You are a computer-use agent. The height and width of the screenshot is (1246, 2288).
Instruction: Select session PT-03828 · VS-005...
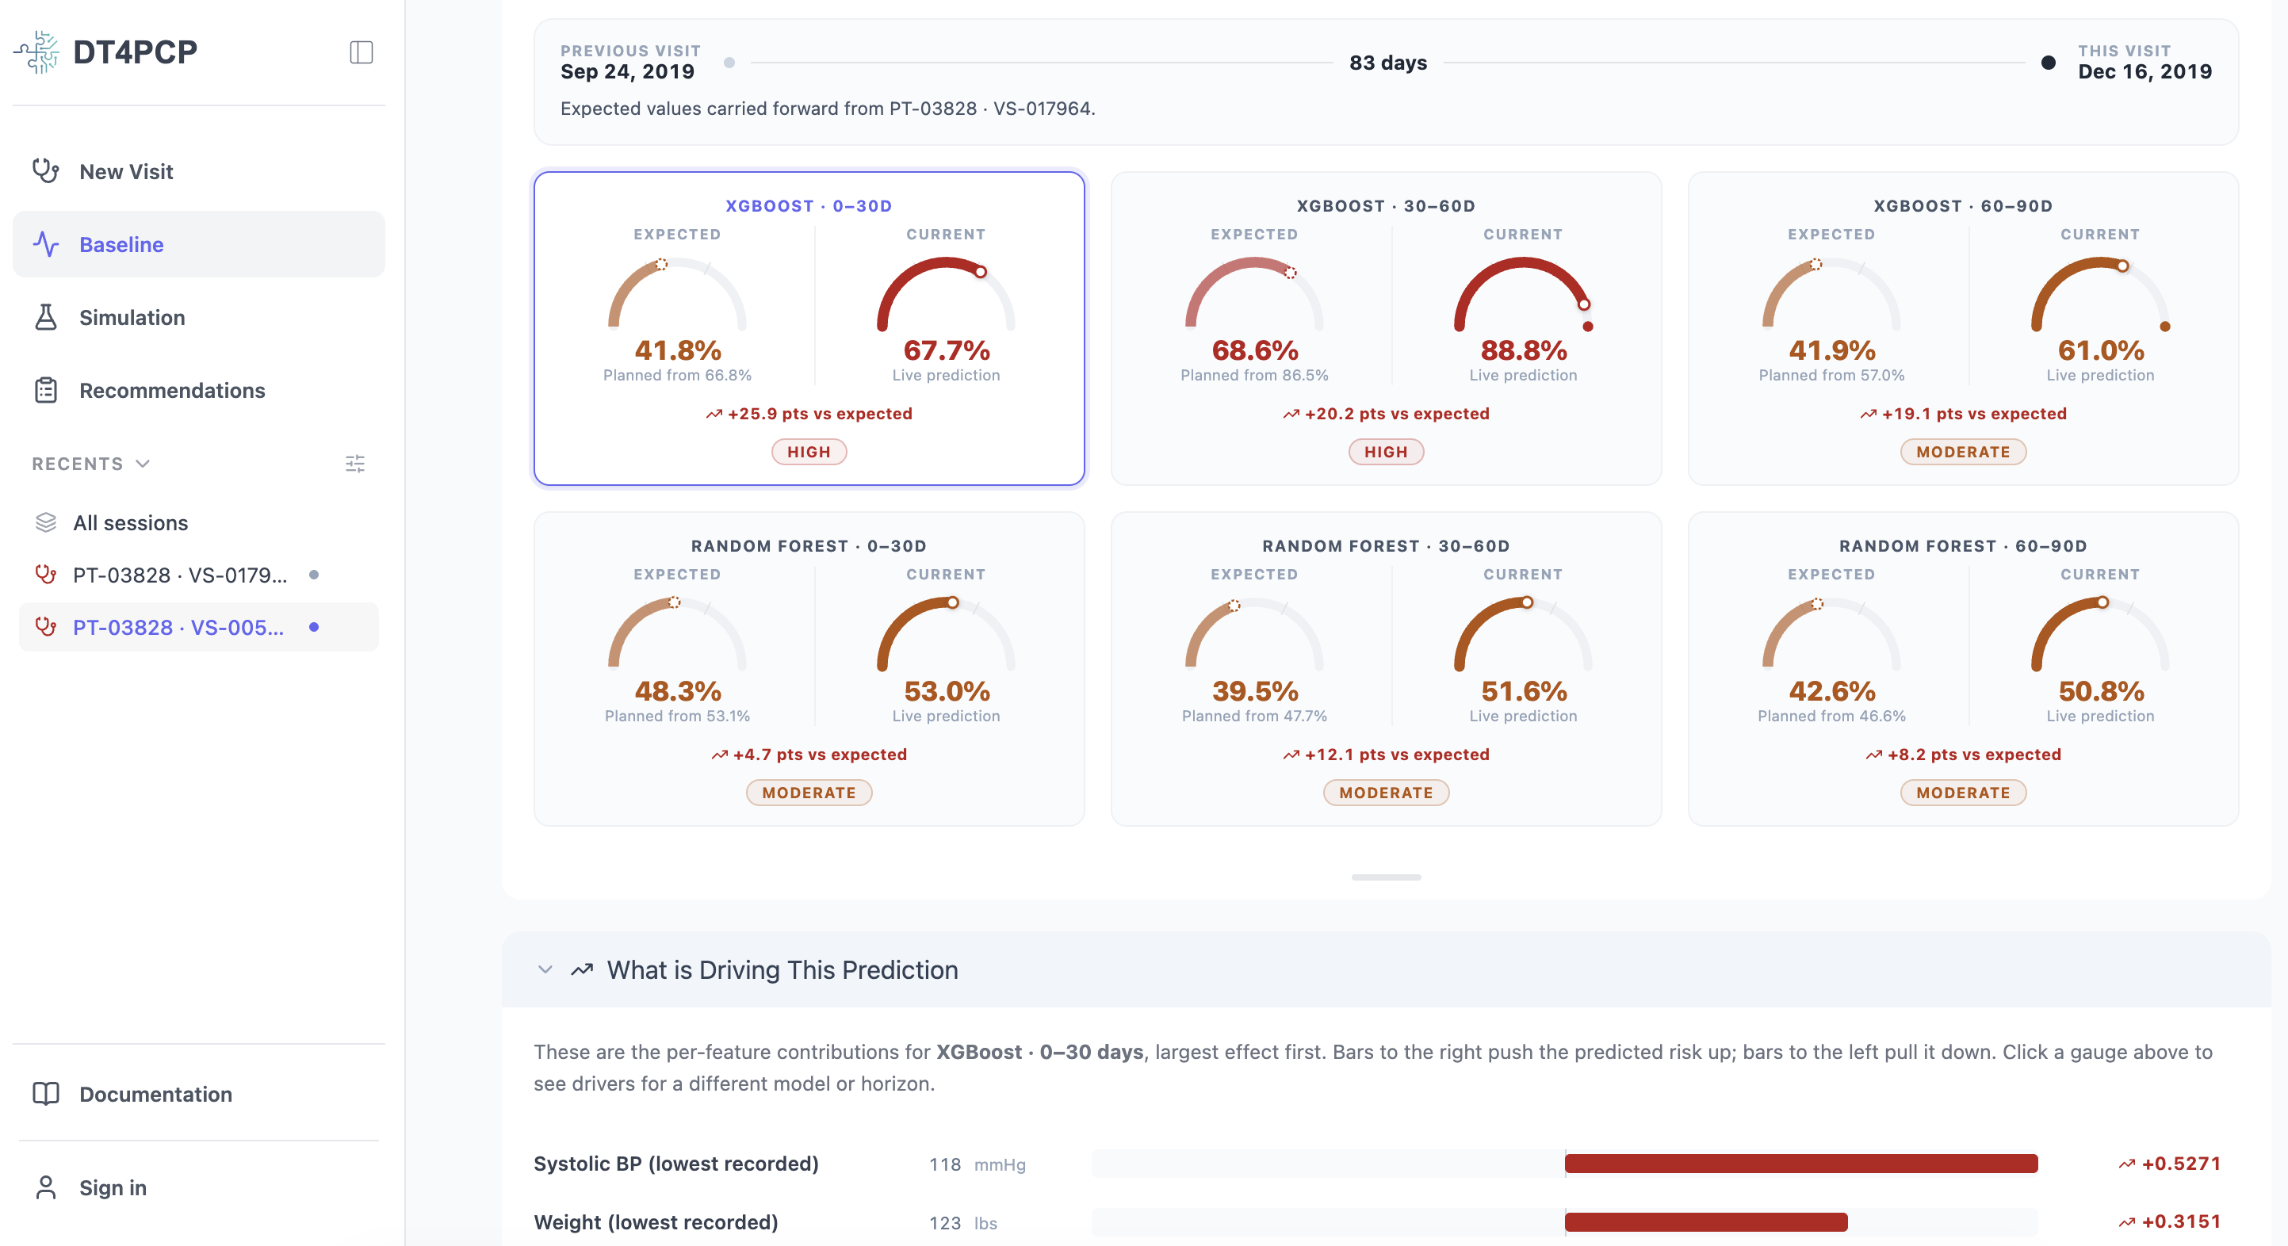pyautogui.click(x=199, y=627)
